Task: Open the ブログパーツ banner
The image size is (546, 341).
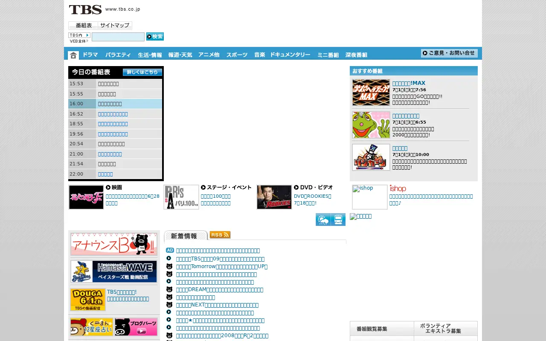Action: [x=136, y=327]
